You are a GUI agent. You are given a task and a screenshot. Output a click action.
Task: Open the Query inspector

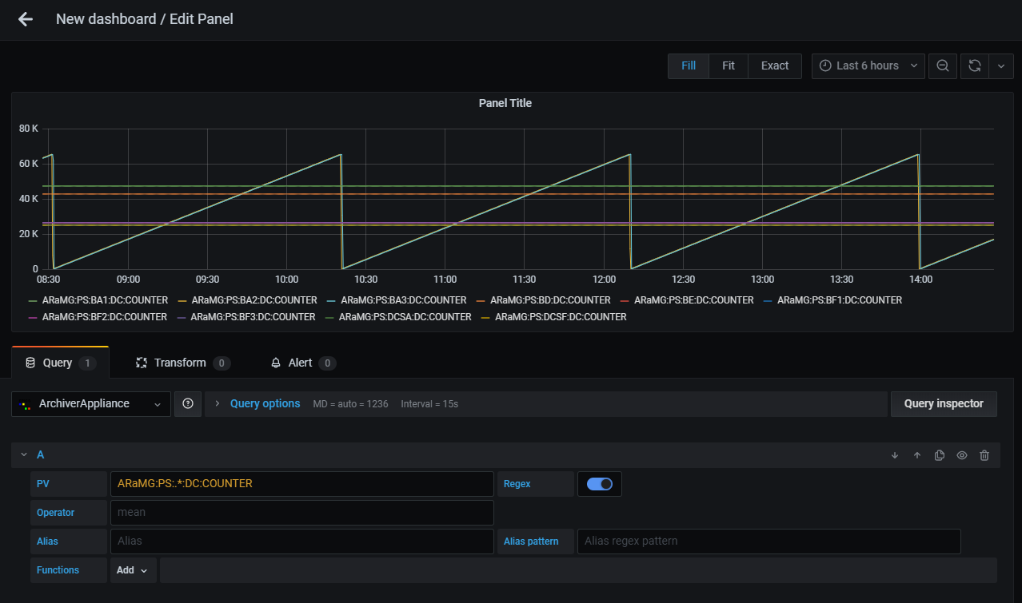click(x=944, y=404)
